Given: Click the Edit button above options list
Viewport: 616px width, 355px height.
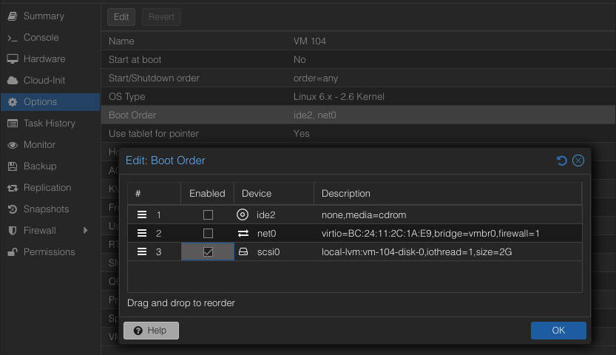Looking at the screenshot, I should (121, 16).
